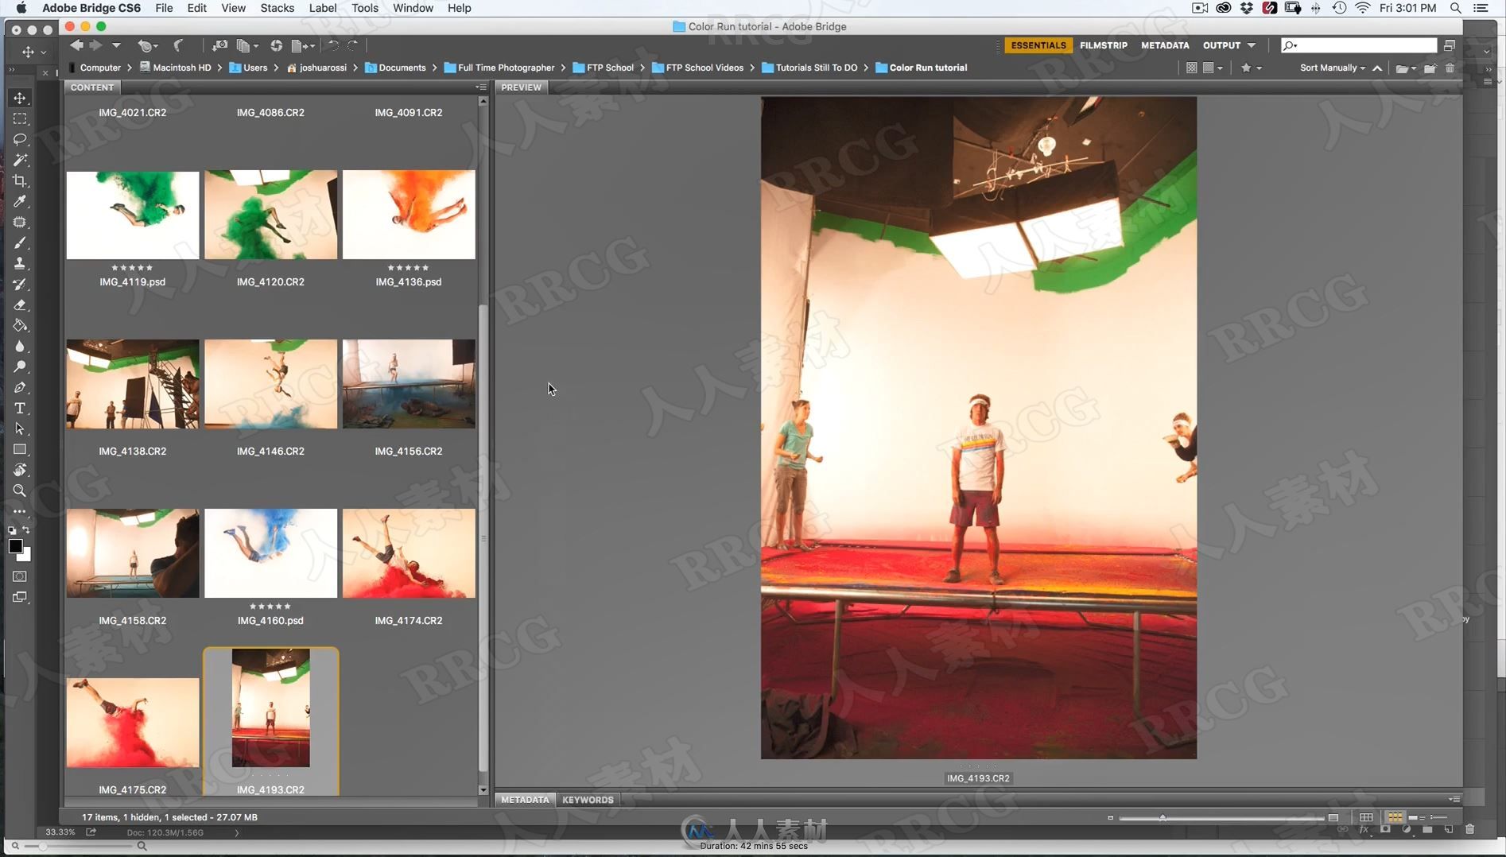This screenshot has width=1506, height=857.
Task: Toggle View content as list
Action: pos(1438,817)
